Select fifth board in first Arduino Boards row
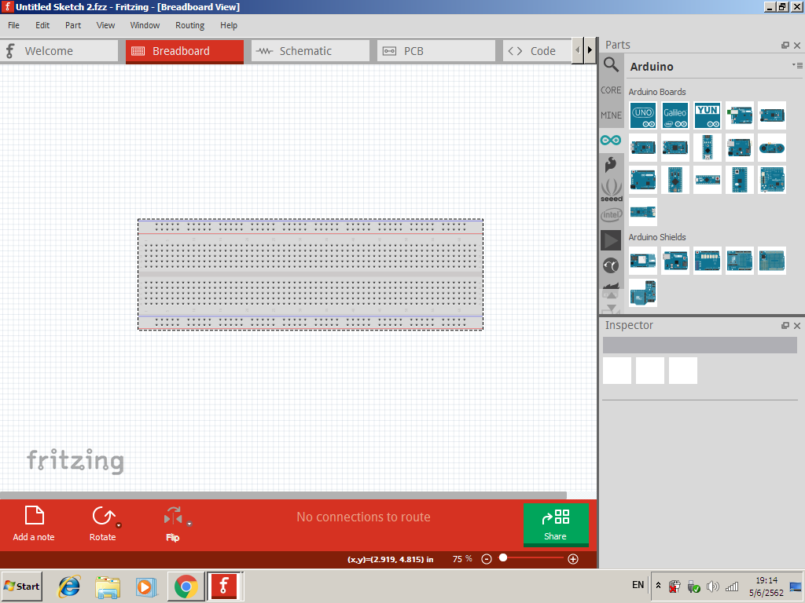 point(772,115)
